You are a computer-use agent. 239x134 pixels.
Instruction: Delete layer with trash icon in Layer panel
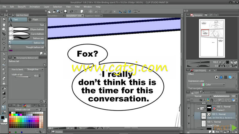[236, 132]
